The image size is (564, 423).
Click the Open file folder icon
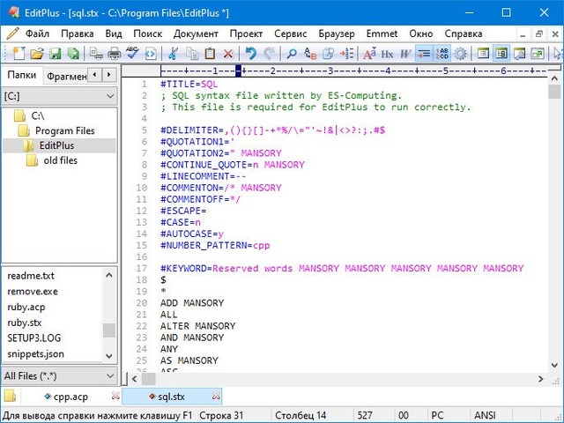point(34,55)
